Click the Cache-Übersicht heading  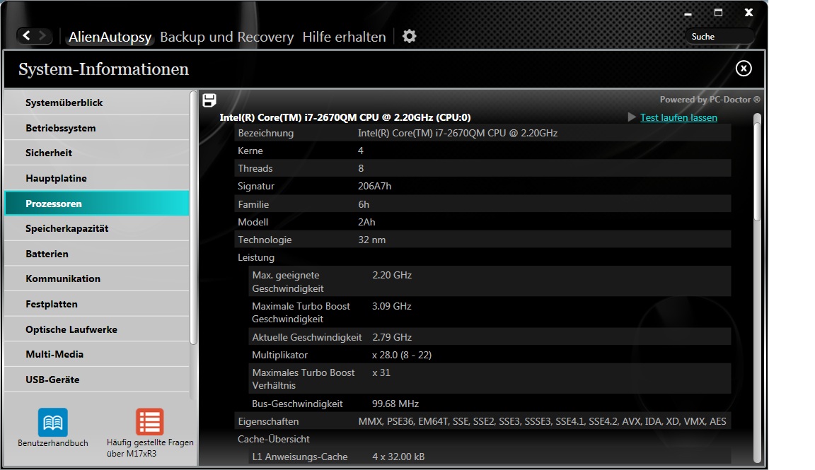[273, 439]
